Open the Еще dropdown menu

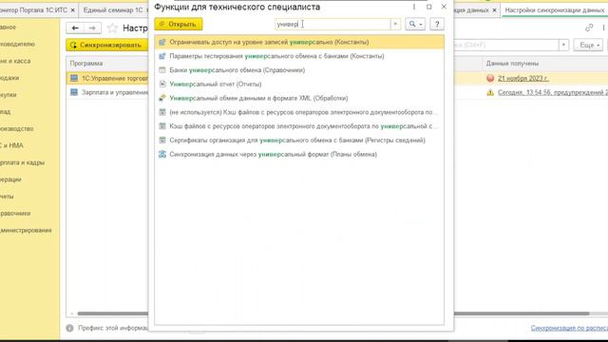coord(589,45)
